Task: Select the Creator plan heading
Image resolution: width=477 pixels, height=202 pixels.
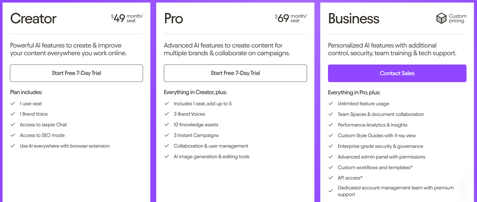Action: tap(33, 18)
